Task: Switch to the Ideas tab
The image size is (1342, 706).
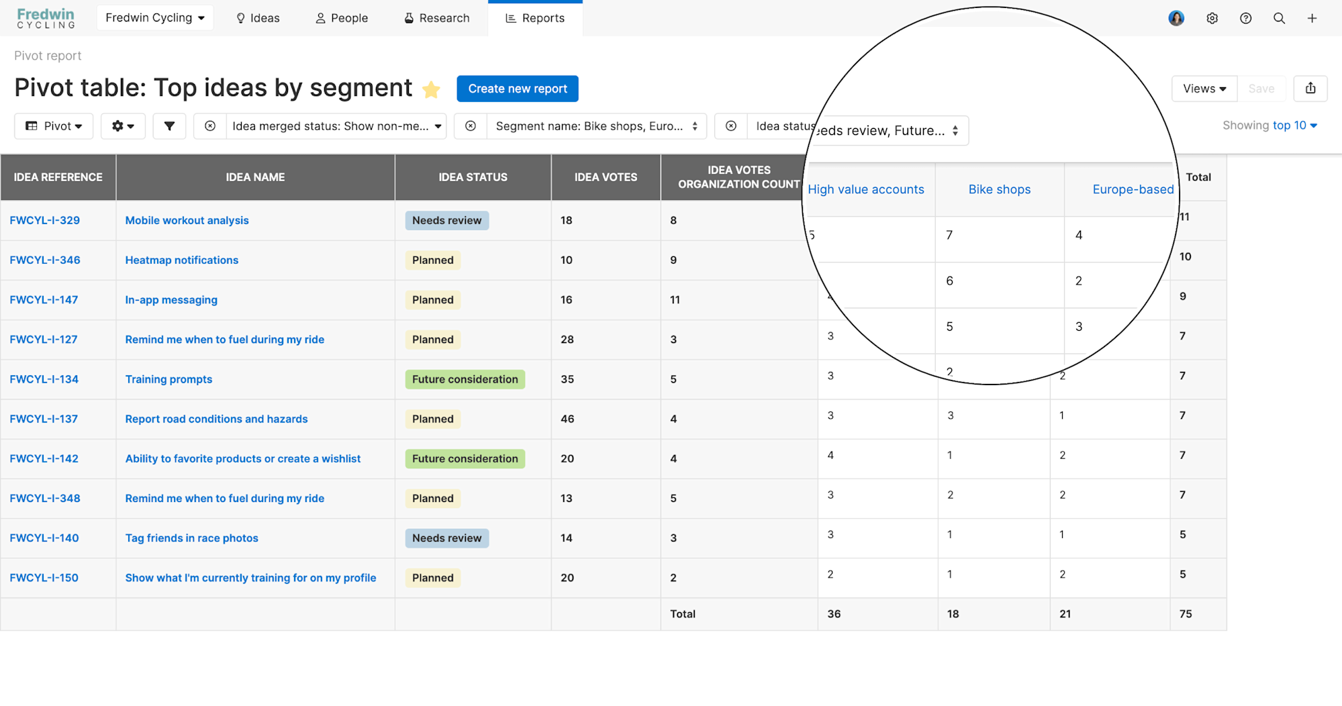Action: pos(258,18)
